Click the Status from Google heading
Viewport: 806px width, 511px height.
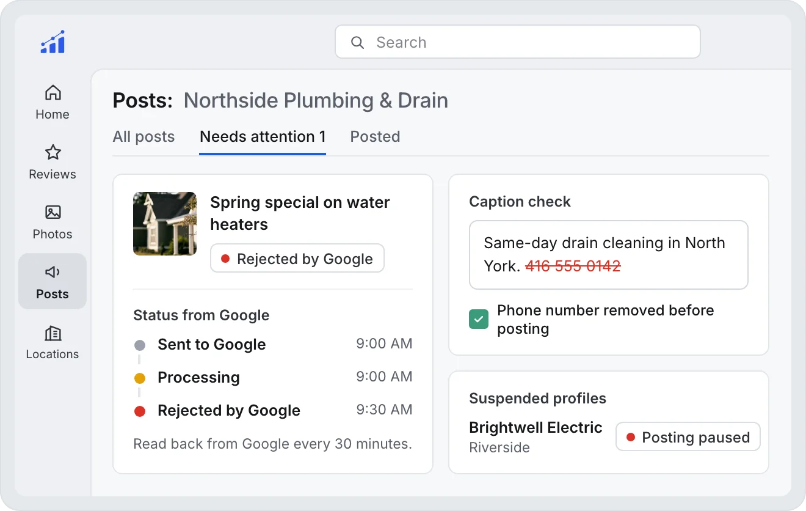click(x=201, y=315)
